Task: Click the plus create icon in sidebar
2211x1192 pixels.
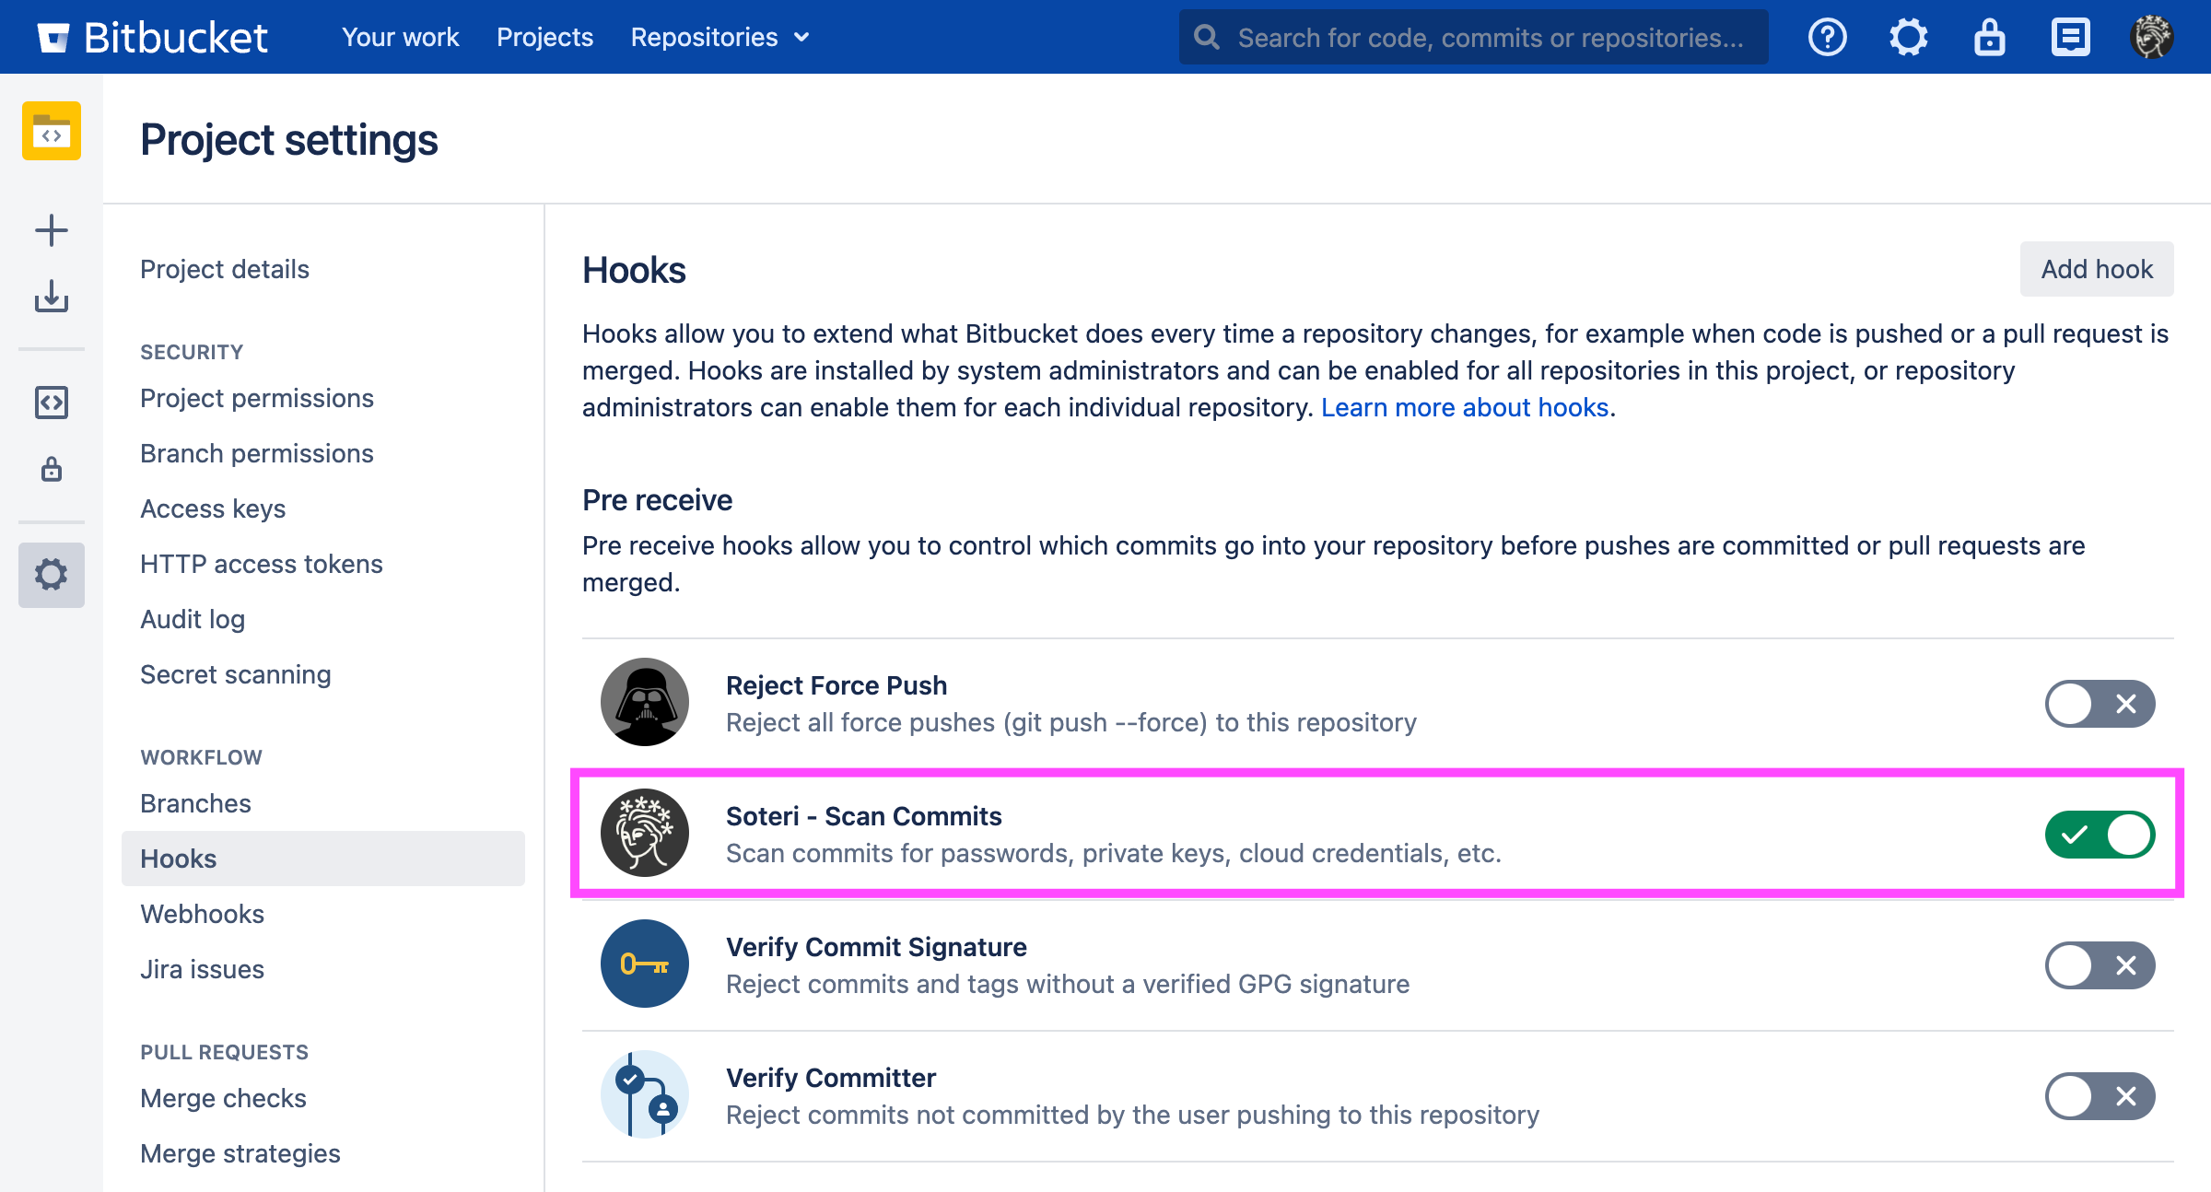Action: 52,230
